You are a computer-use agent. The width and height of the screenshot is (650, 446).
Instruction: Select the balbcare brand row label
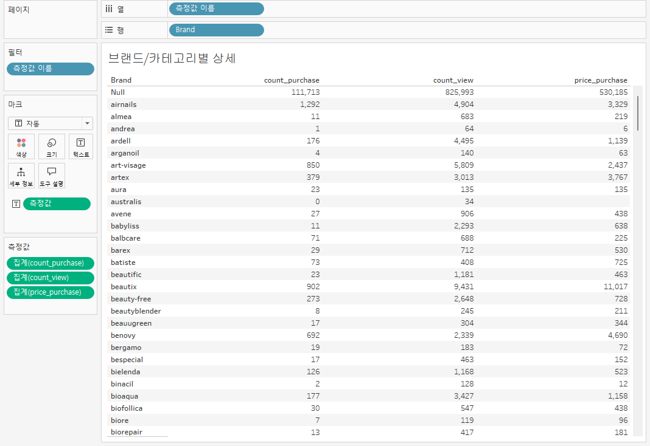125,238
